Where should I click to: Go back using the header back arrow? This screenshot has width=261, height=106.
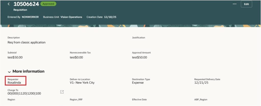click(x=9, y=4)
